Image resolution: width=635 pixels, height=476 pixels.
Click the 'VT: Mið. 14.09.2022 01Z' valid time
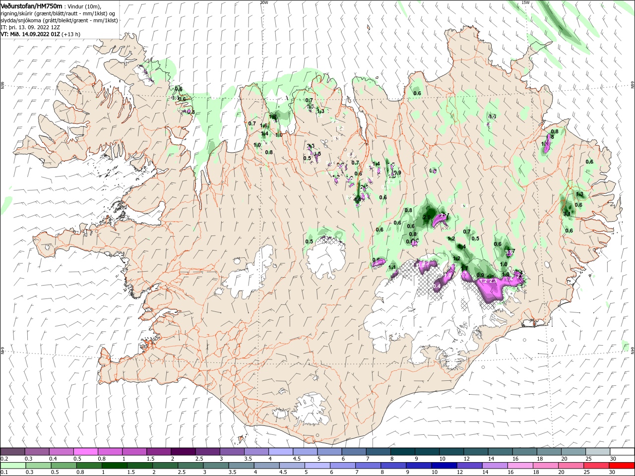tap(31, 34)
